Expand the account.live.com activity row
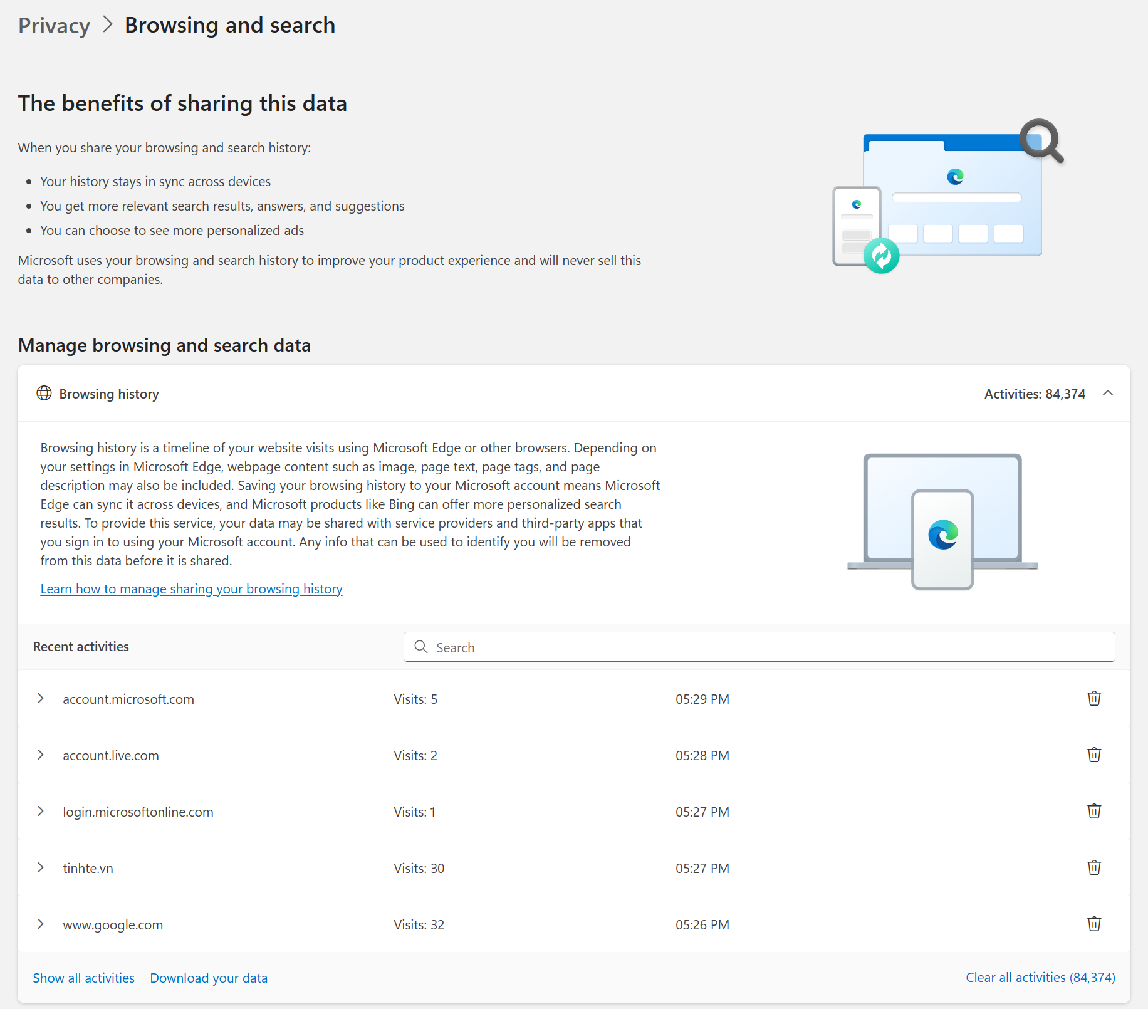Screen dimensions: 1148x1009 click(41, 755)
